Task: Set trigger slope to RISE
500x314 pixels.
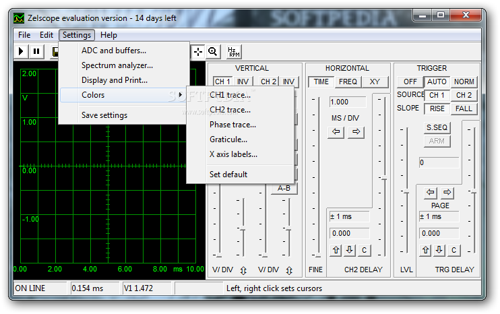Action: pyautogui.click(x=437, y=108)
